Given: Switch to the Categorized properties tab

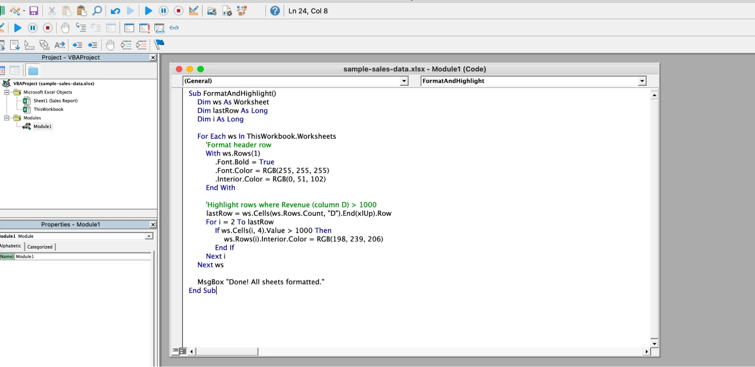Looking at the screenshot, I should tap(40, 247).
